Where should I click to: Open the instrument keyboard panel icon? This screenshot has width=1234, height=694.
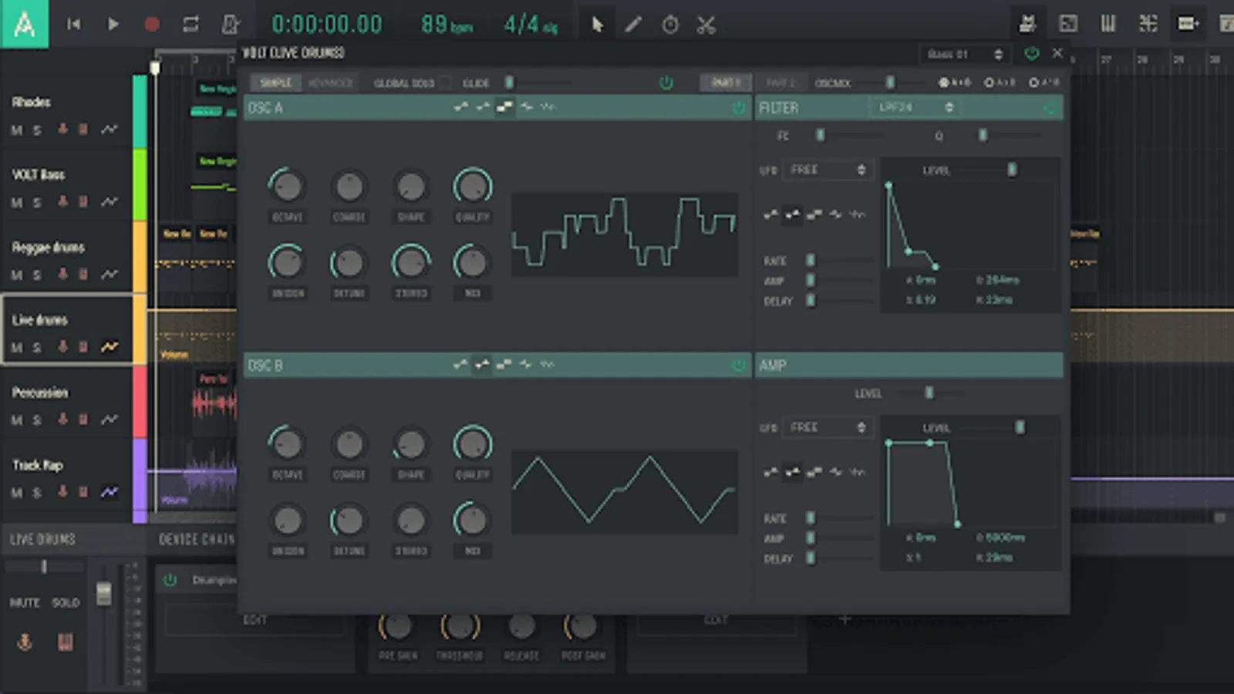click(x=1027, y=24)
